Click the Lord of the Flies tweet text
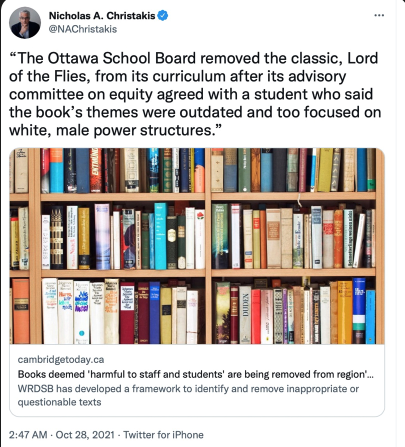The image size is (405, 447). click(195, 95)
